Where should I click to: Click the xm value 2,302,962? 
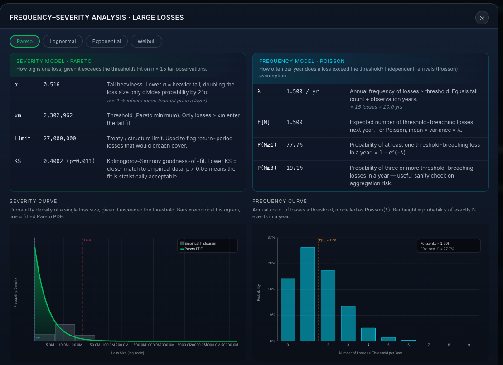point(58,115)
